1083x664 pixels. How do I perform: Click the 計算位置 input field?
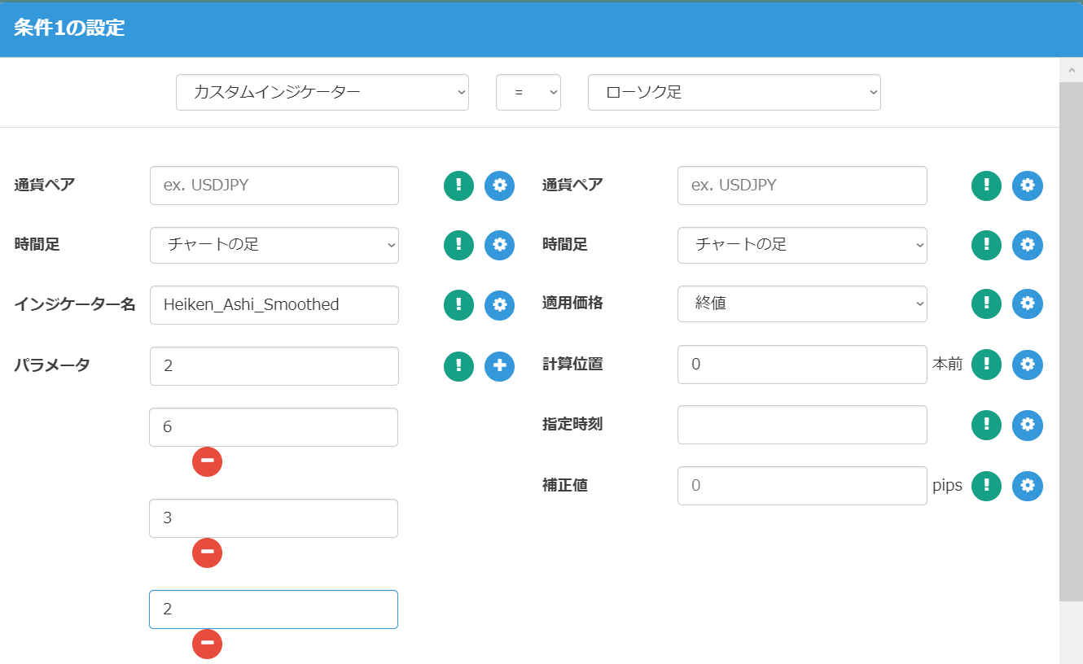tap(802, 365)
